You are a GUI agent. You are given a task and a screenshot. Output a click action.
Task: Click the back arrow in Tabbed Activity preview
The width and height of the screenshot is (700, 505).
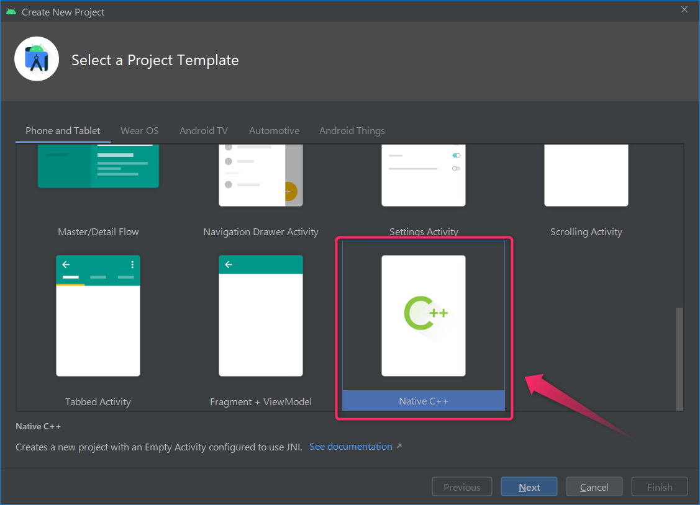pyautogui.click(x=66, y=265)
